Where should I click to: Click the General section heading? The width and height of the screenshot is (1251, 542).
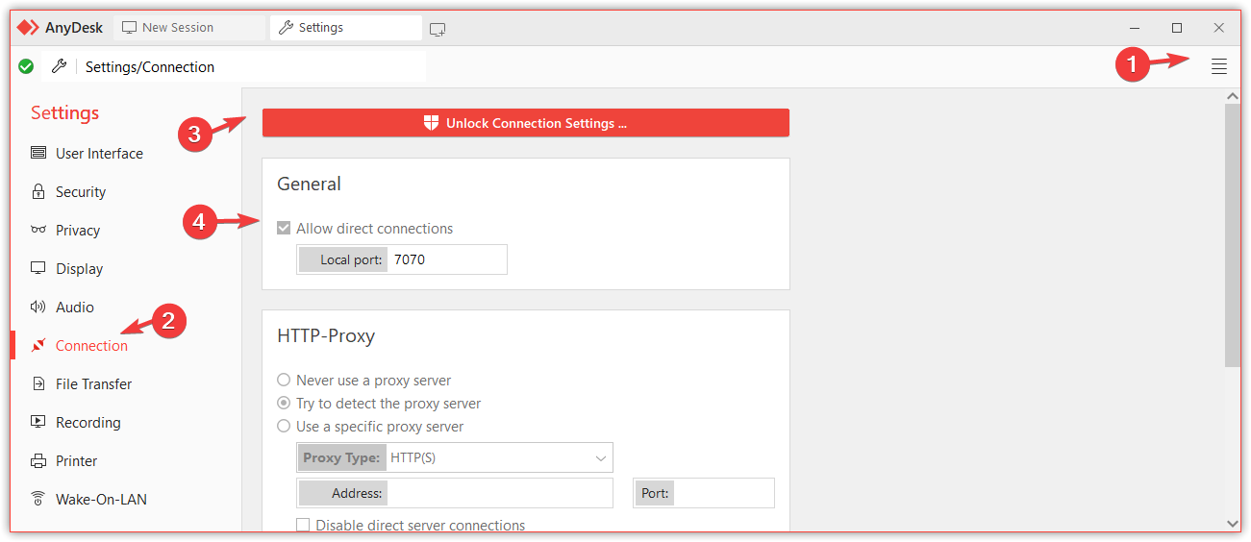click(309, 184)
